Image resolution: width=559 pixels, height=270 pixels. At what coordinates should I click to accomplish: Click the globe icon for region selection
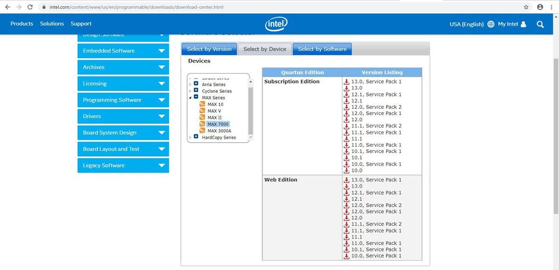491,24
